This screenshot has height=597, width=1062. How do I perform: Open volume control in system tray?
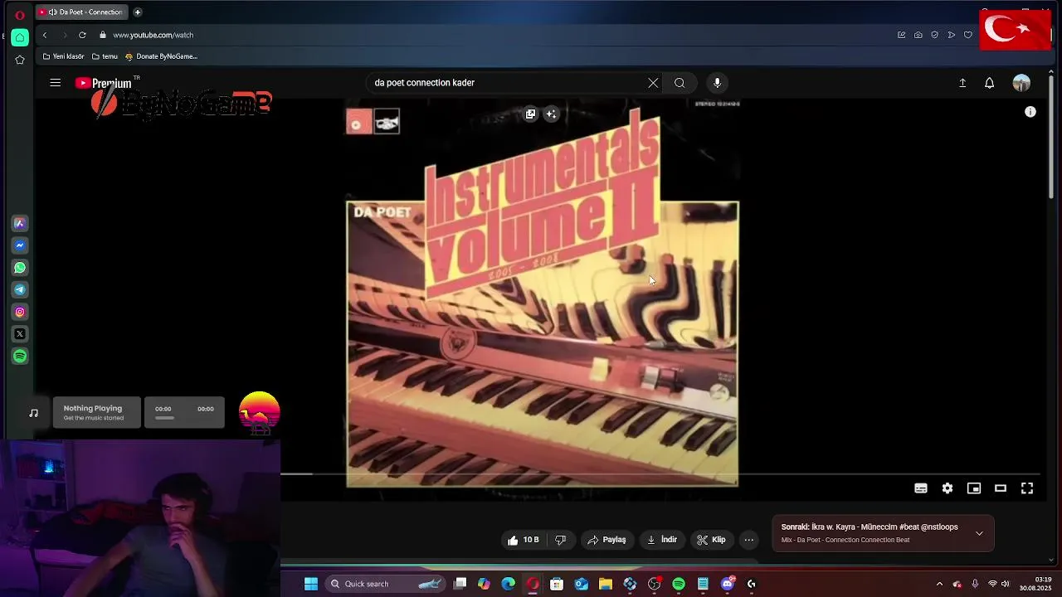point(1006,584)
